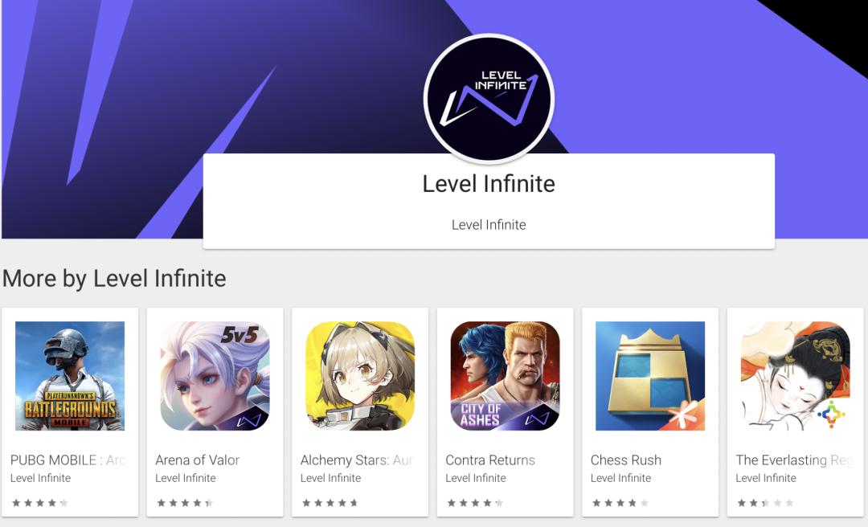
Task: Click the Arena of Valor title link
Action: [x=197, y=460]
